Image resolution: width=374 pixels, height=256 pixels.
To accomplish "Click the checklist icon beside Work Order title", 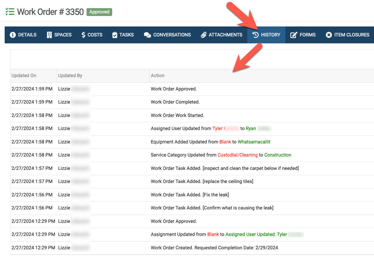I will (x=10, y=12).
